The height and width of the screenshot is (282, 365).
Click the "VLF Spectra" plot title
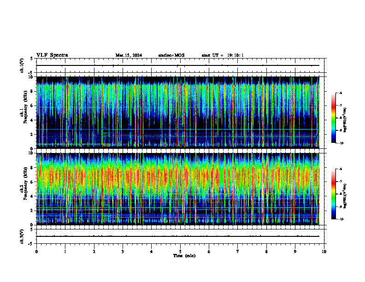(52, 55)
